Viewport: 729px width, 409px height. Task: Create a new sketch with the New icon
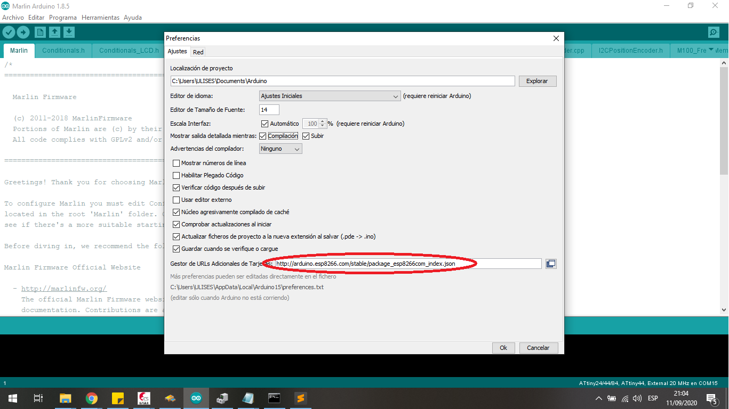click(x=40, y=32)
